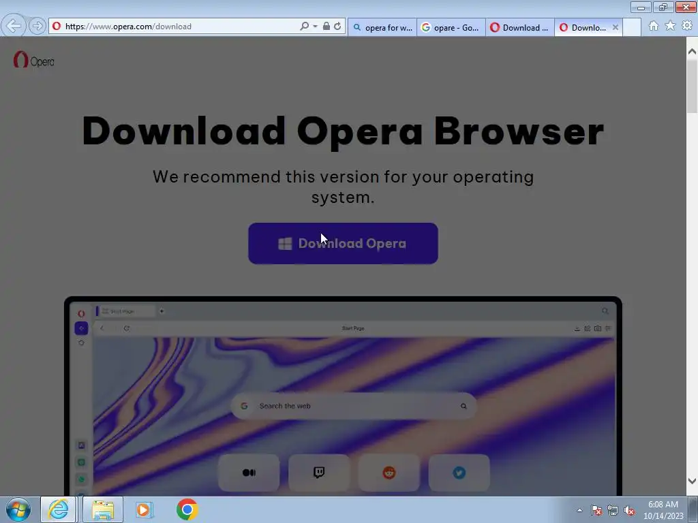
Task: Click the Google icon in the preview search box
Action: point(244,406)
